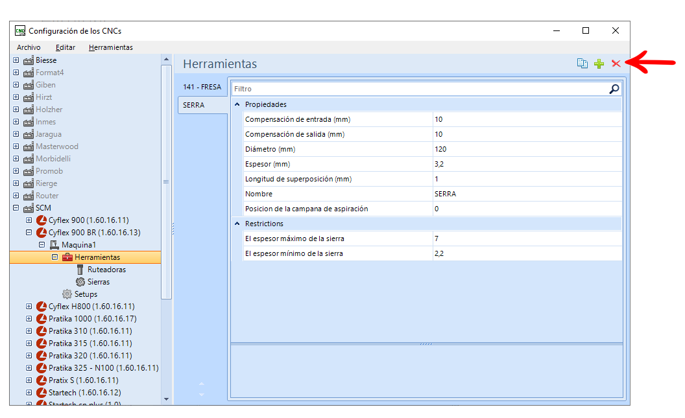Viewport: 685px width, 418px height.
Task: Click the Herramientas toolbox icon in tree
Action: pos(67,257)
